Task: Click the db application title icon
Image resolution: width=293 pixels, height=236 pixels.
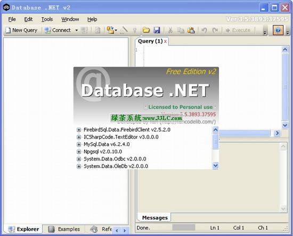Action: click(6, 7)
